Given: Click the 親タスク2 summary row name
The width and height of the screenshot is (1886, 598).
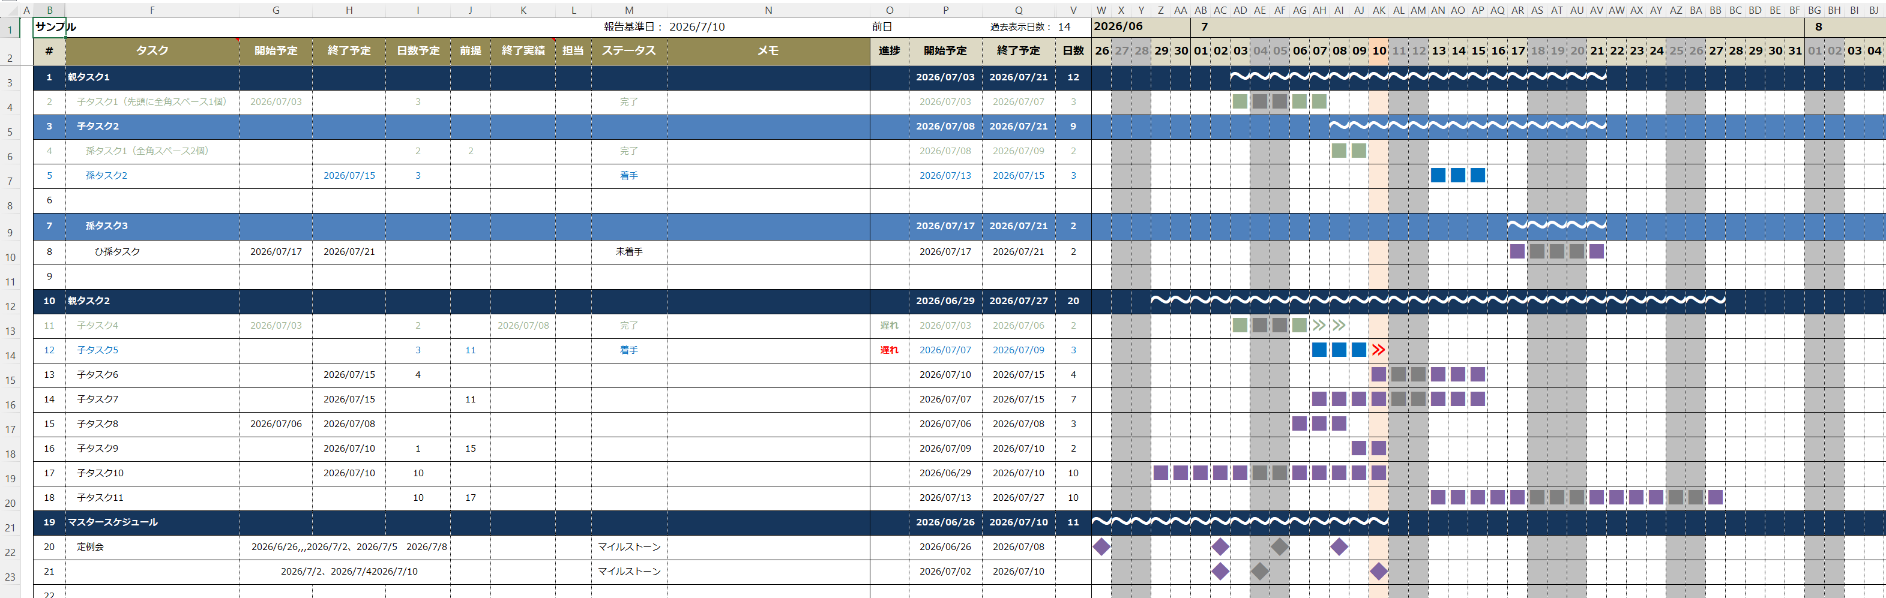Looking at the screenshot, I should pyautogui.click(x=89, y=301).
